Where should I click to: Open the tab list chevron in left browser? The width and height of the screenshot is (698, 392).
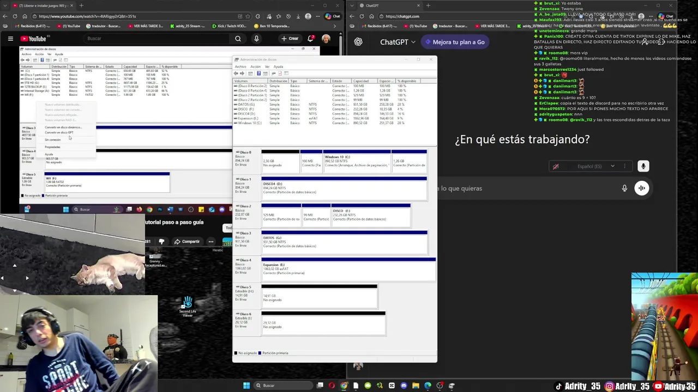[x=5, y=5]
